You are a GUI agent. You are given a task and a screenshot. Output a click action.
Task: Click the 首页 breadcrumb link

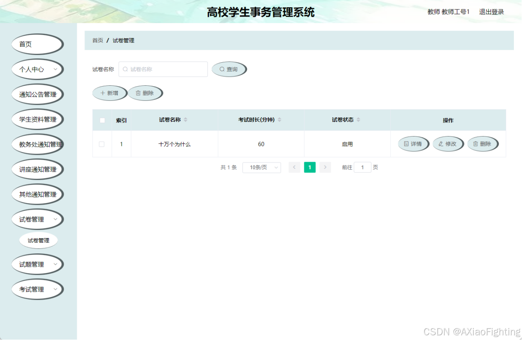pos(98,41)
